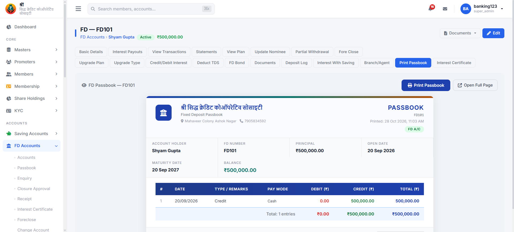Collapse the FD Accounts submenu chevron
This screenshot has height=232, width=514.
(56, 146)
